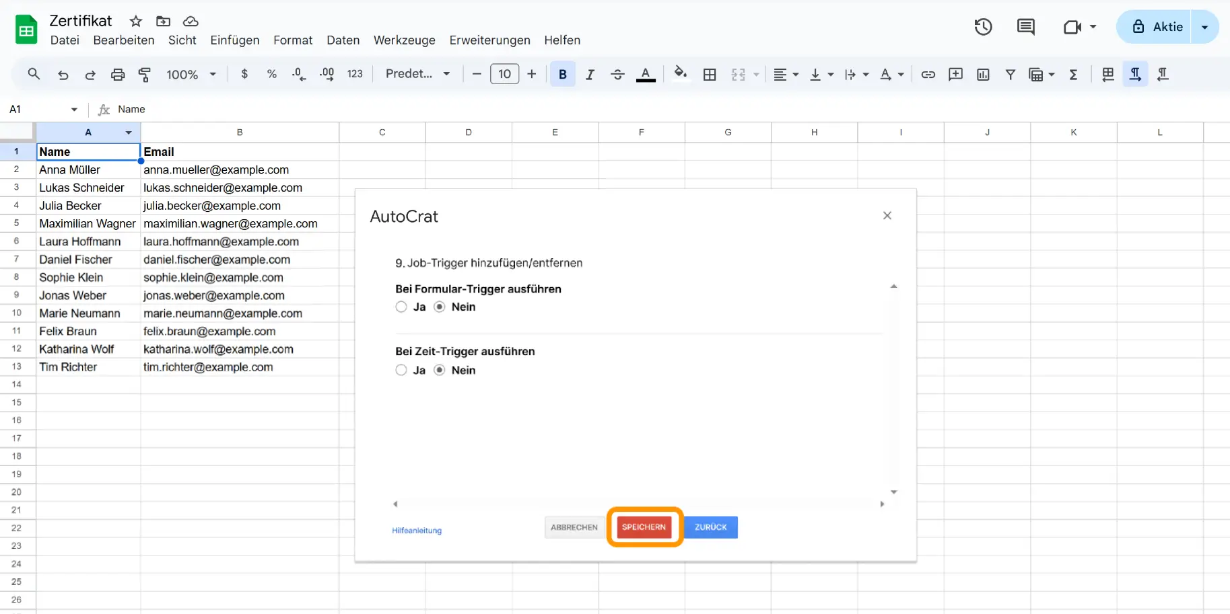The image size is (1230, 614).
Task: Open the Werkzeuge menu
Action: tap(405, 40)
